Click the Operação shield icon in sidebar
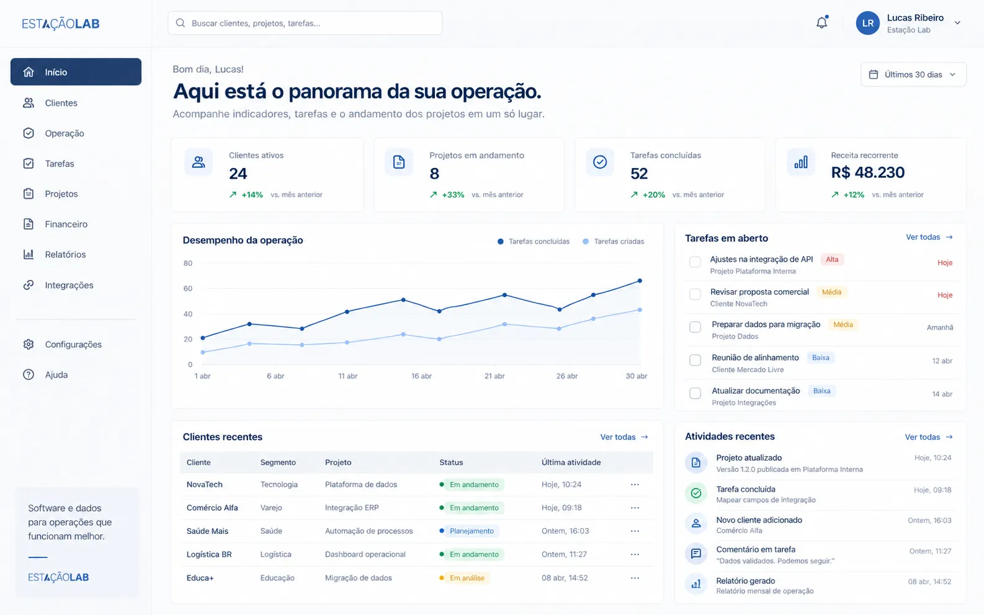Screen dimensions: 984x615 click(x=29, y=133)
